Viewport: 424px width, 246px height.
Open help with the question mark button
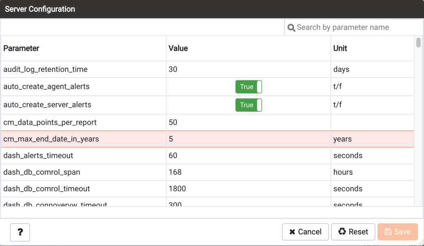tap(20, 232)
